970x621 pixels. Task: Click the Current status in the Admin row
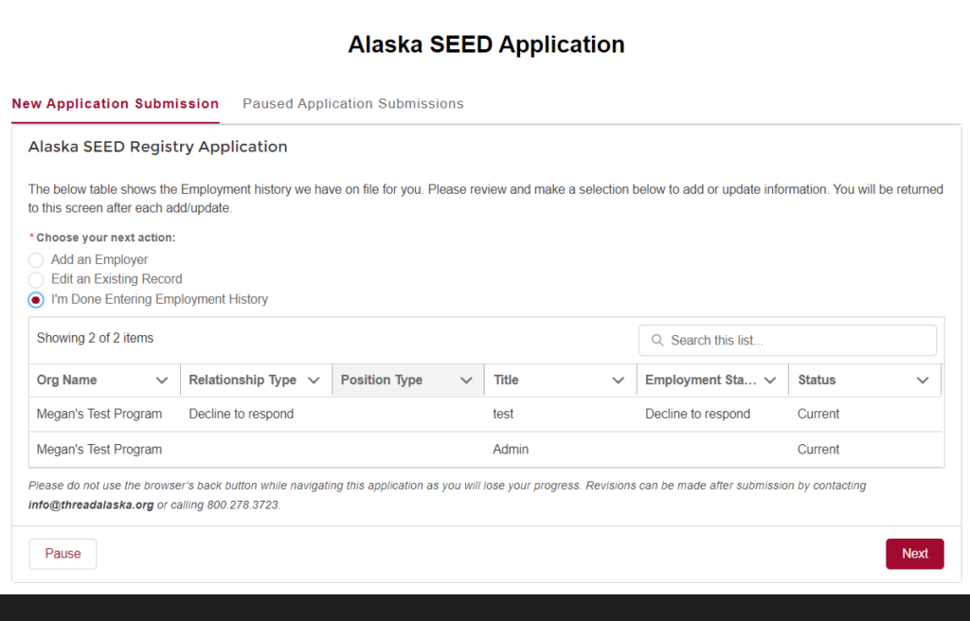(817, 449)
